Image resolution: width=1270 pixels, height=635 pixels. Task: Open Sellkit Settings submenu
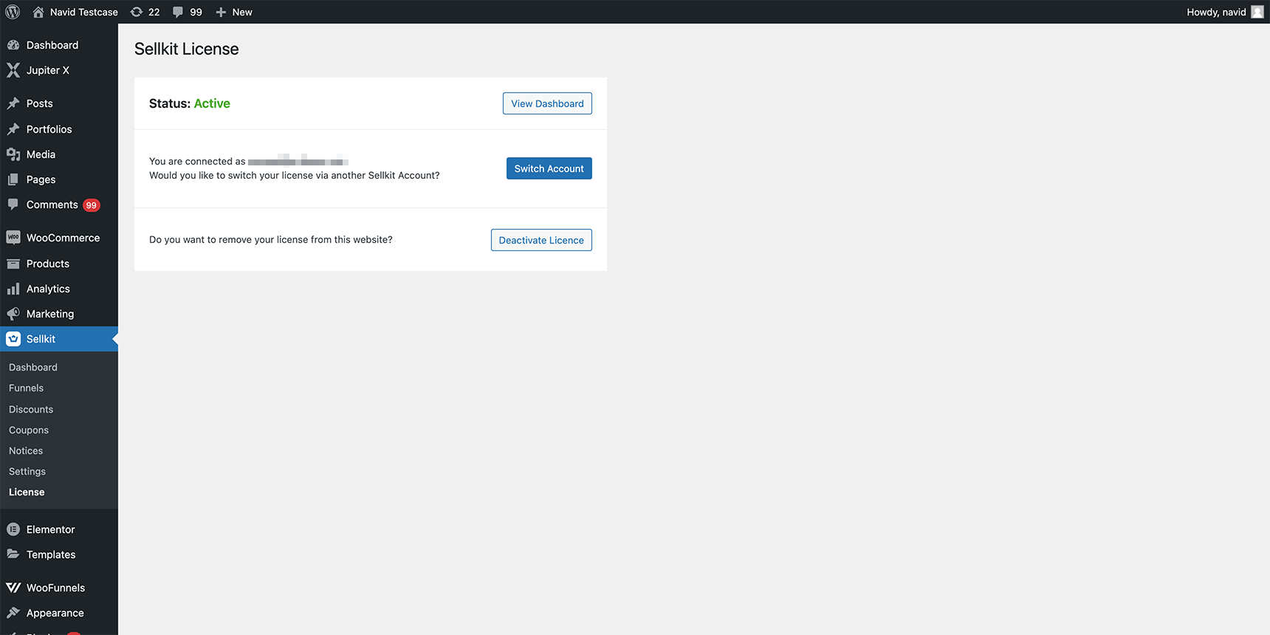pyautogui.click(x=27, y=471)
